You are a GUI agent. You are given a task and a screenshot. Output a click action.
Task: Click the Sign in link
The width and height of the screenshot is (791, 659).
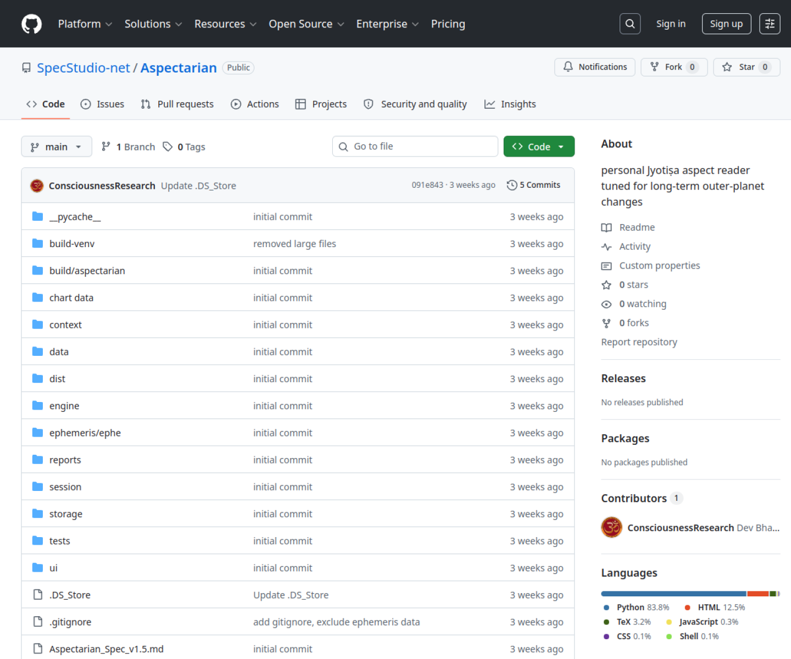(x=671, y=24)
